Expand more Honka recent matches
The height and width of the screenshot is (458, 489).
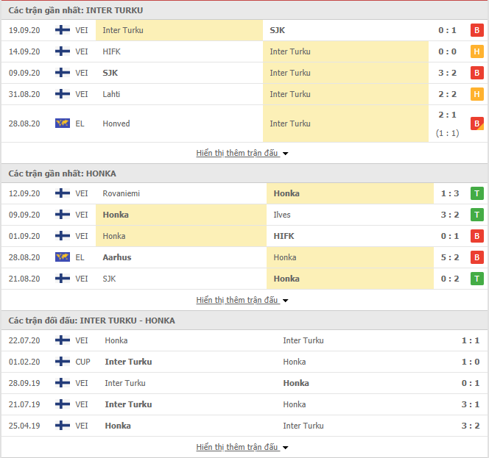pyautogui.click(x=242, y=300)
